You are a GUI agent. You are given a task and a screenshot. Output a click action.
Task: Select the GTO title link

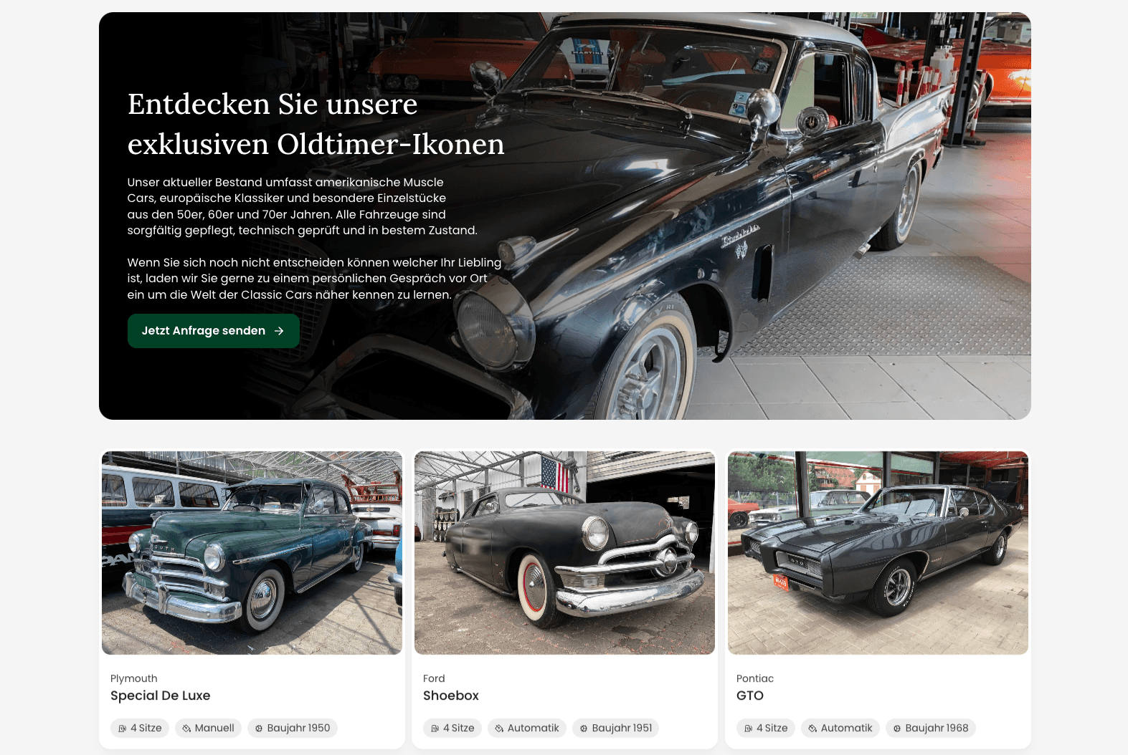[750, 696]
